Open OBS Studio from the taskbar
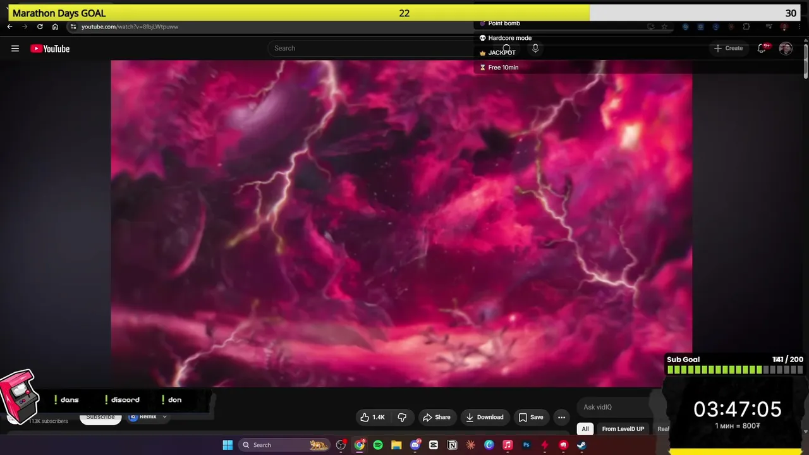This screenshot has height=455, width=809. point(341,445)
